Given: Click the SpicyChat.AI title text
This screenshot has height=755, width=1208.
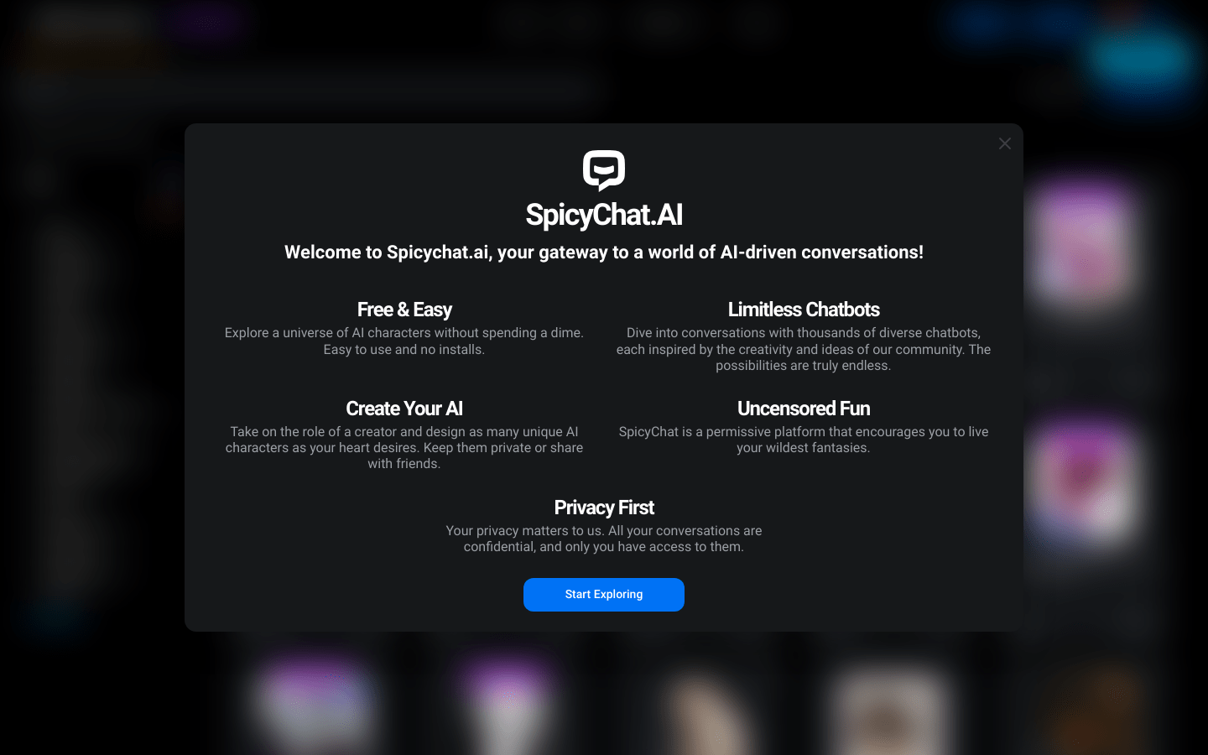Looking at the screenshot, I should 604,215.
